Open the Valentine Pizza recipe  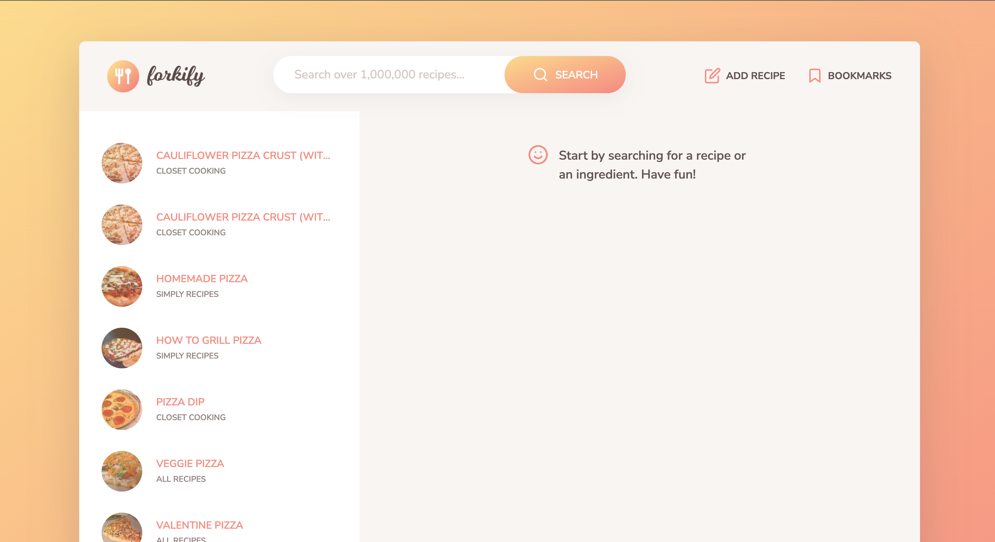click(200, 525)
